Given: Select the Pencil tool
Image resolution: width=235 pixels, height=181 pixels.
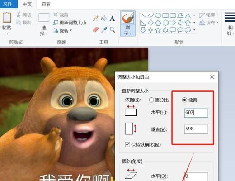Looking at the screenshot, I should 96,18.
